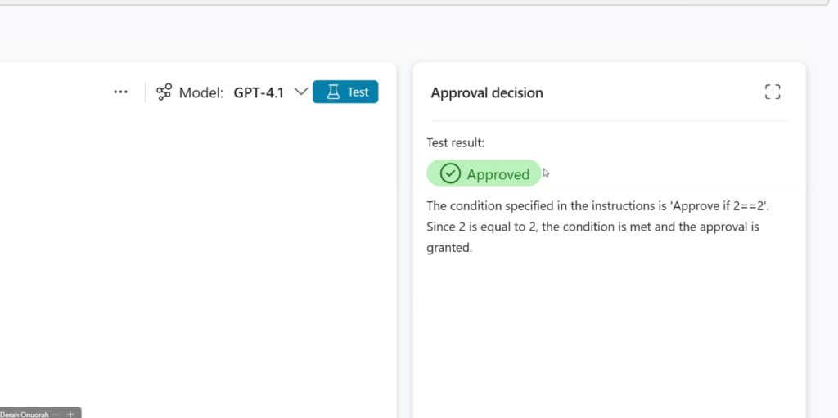Viewport: 838px width, 418px height.
Task: Click the plus icon beside Derah Onuorah
Action: click(71, 414)
